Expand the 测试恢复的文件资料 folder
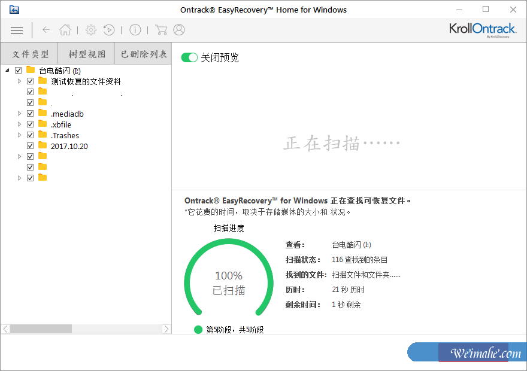Screen dimensions: 527x371 click(19, 81)
